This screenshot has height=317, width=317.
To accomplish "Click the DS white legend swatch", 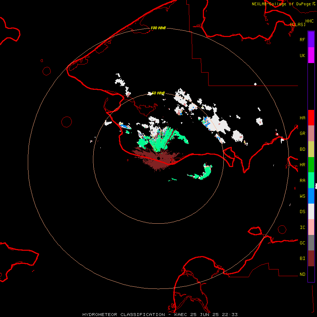I will 311,211.
